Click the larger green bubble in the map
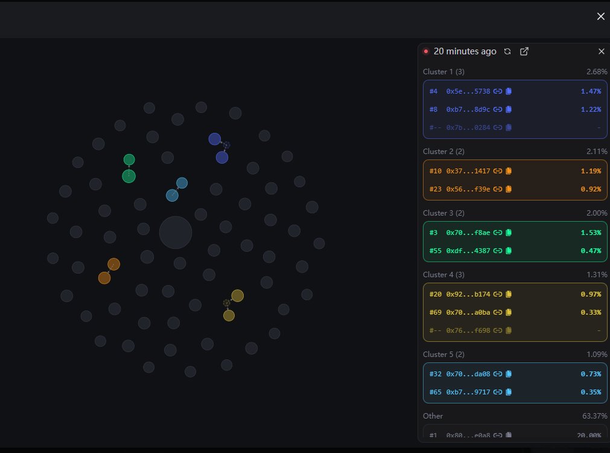610x453 pixels. click(129, 176)
